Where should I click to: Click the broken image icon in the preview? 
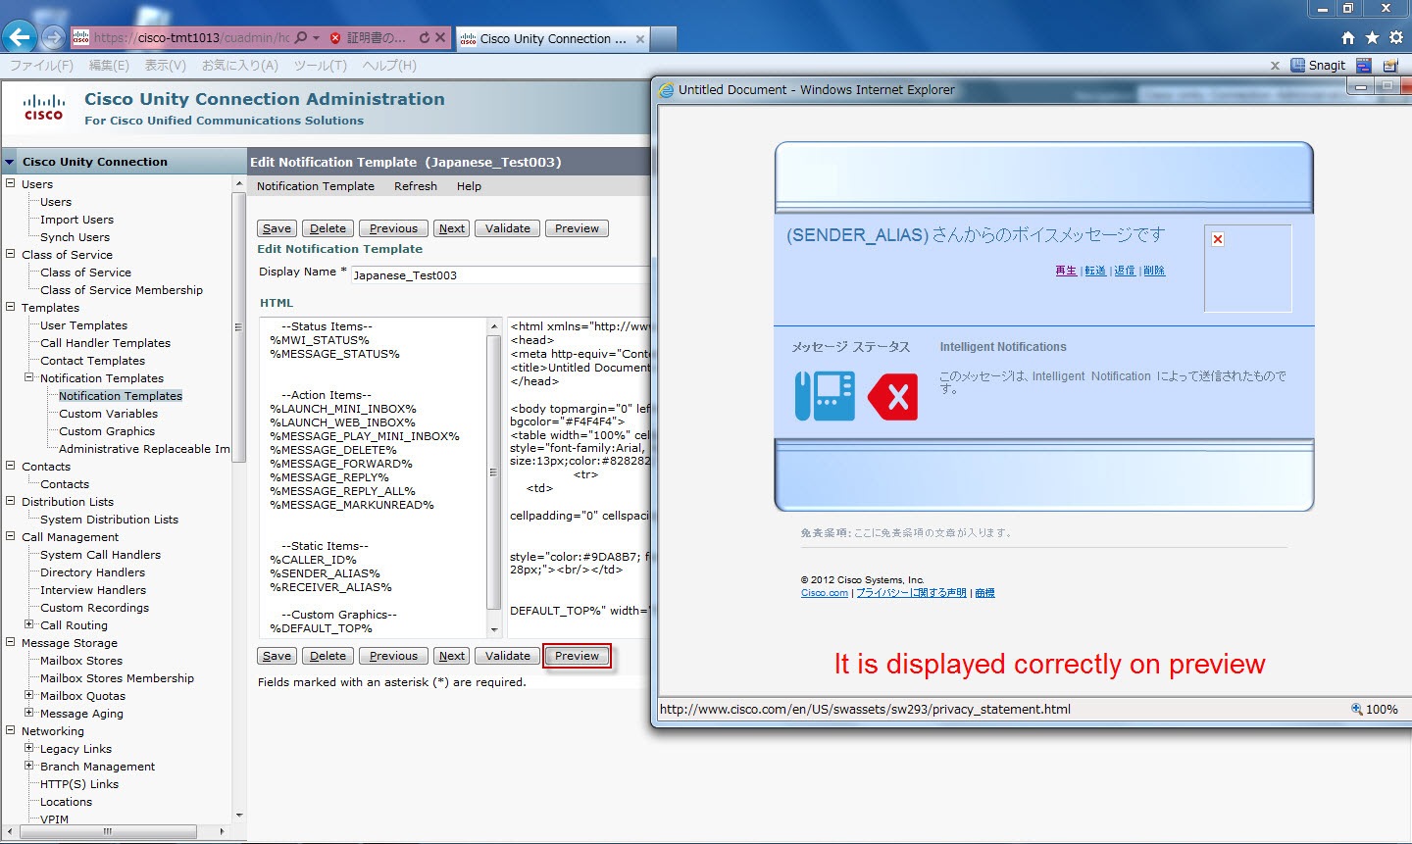click(1218, 239)
